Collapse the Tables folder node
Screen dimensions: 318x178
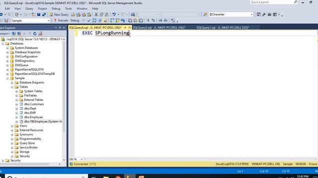point(12,87)
